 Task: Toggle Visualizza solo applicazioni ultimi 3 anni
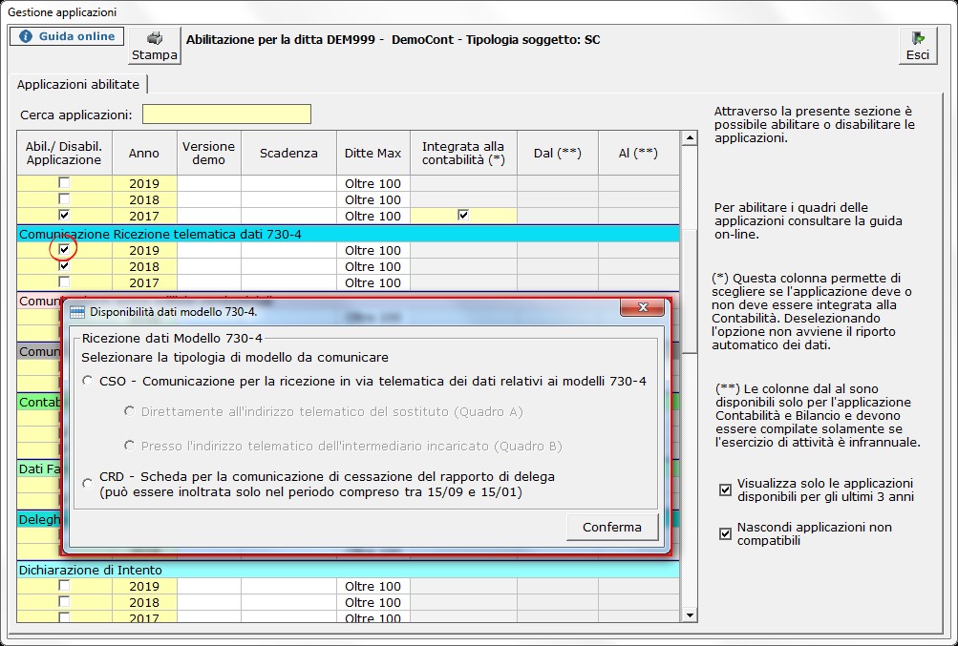point(725,490)
